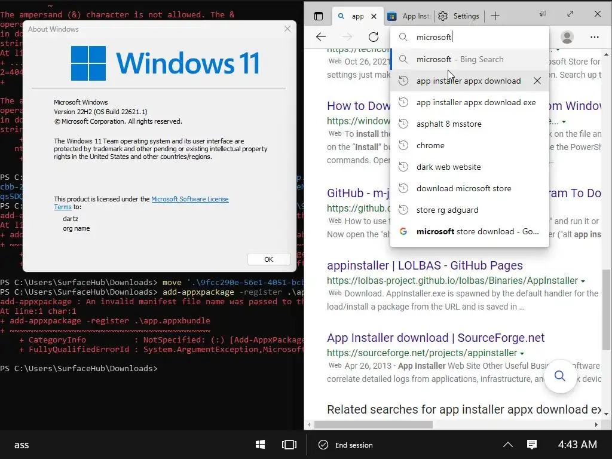Open Edge Settings and more menu

point(595,37)
